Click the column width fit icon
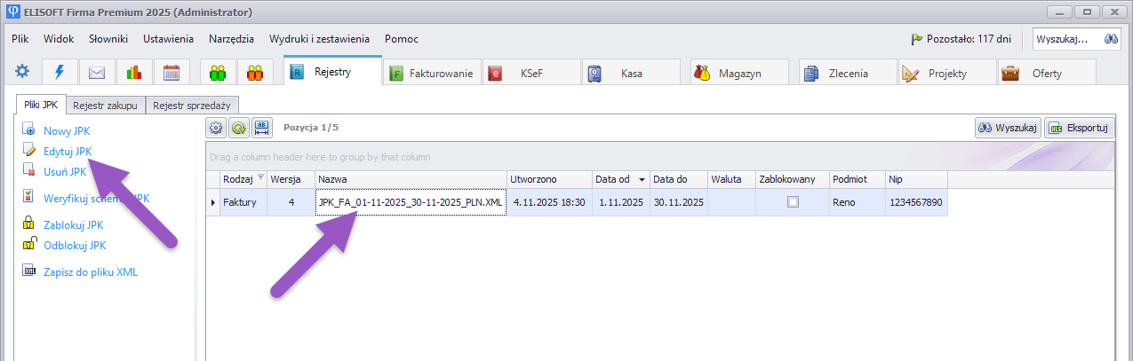The width and height of the screenshot is (1133, 361). coord(262,128)
